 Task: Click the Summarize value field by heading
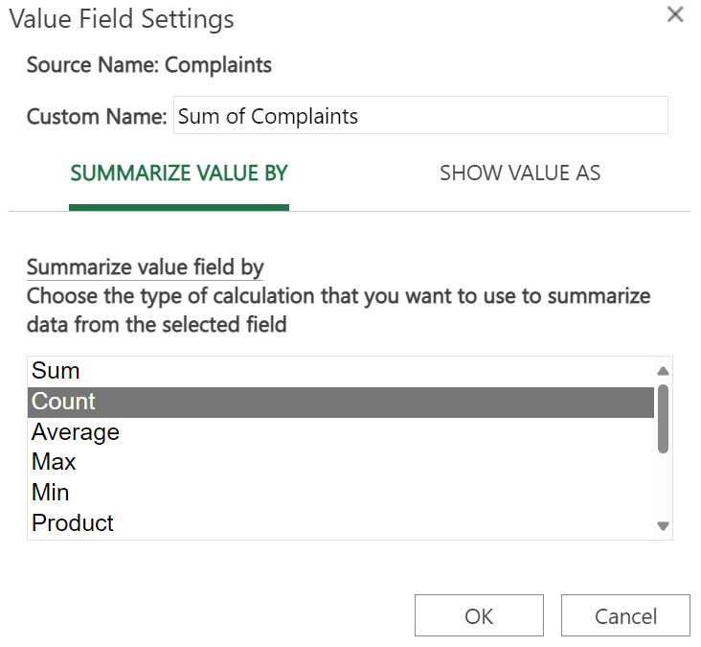[x=146, y=267]
